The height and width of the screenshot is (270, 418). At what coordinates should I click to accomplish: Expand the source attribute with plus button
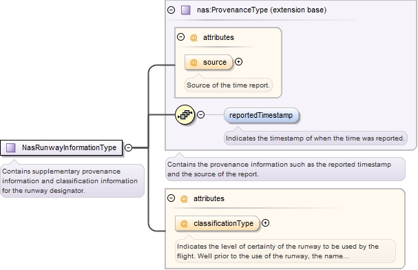(x=238, y=62)
